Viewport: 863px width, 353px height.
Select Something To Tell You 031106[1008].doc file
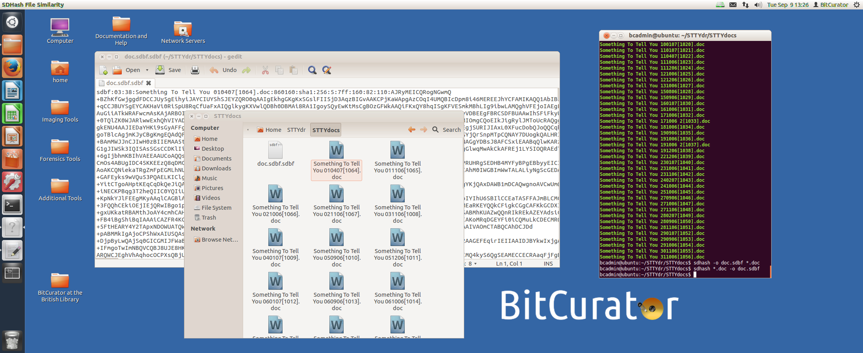click(398, 205)
